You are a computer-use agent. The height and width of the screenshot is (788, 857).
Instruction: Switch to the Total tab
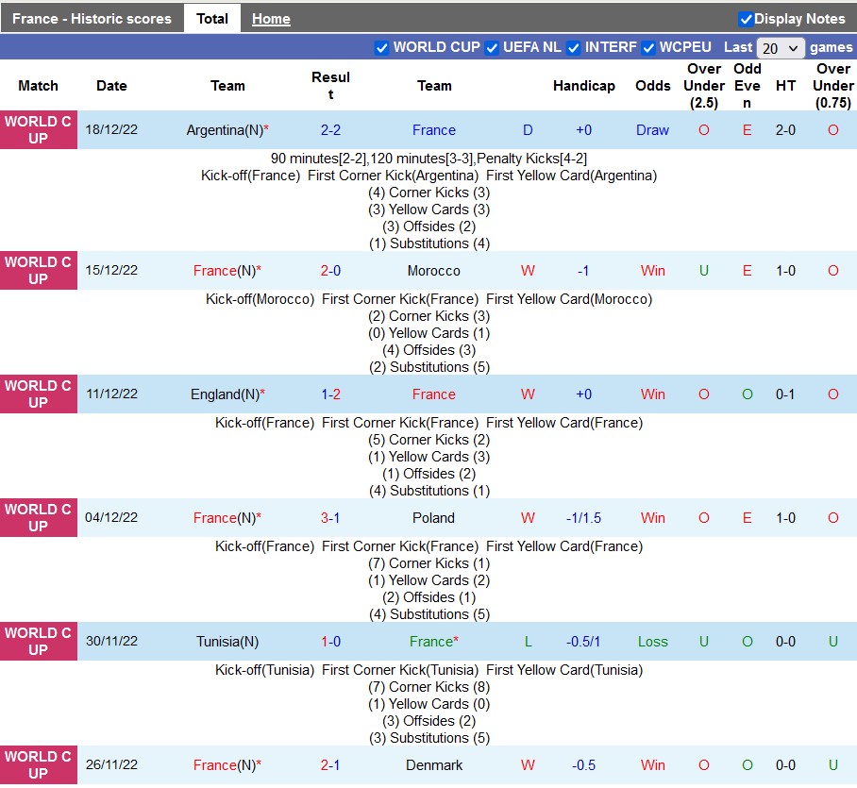pos(212,19)
